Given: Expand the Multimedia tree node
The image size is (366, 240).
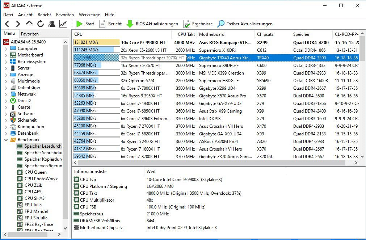Looking at the screenshot, I should [6, 81].
